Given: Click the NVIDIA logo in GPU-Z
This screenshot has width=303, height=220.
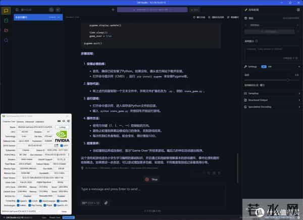Looking at the screenshot, I should 62,136.
